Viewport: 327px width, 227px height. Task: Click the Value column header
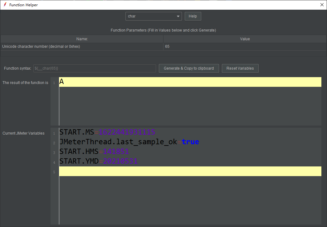(245, 39)
